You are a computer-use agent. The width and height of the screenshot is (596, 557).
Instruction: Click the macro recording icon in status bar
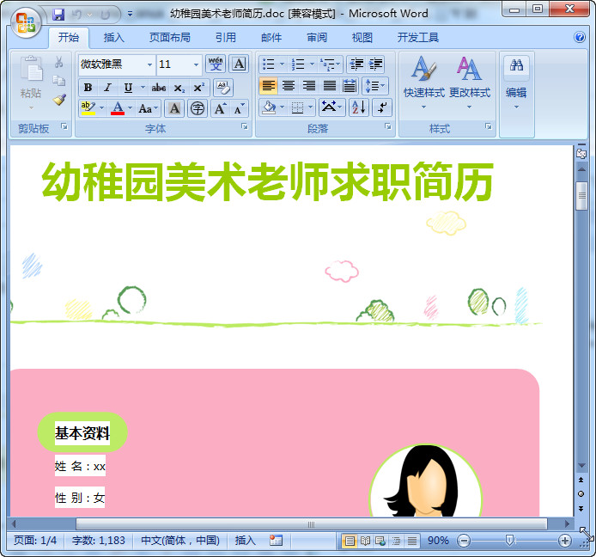(x=276, y=541)
